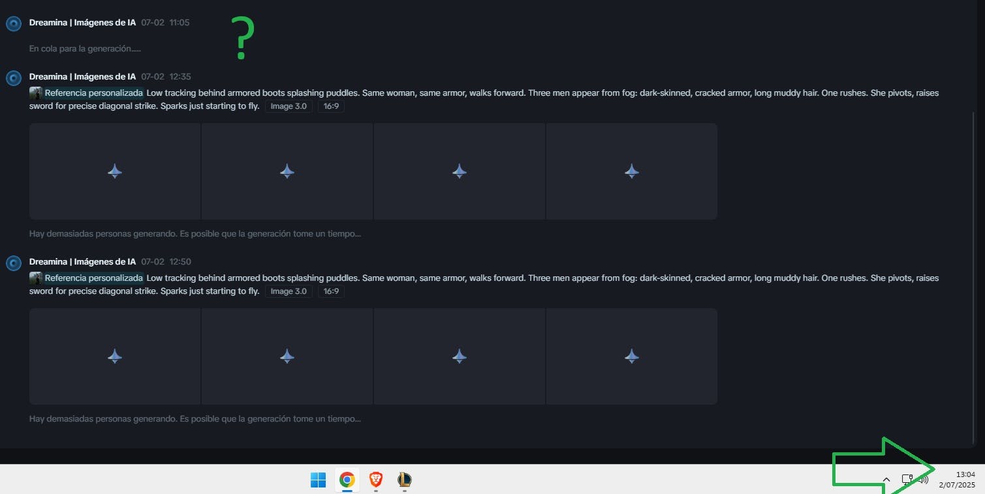
Task: Open the volume control in system tray
Action: tap(924, 480)
